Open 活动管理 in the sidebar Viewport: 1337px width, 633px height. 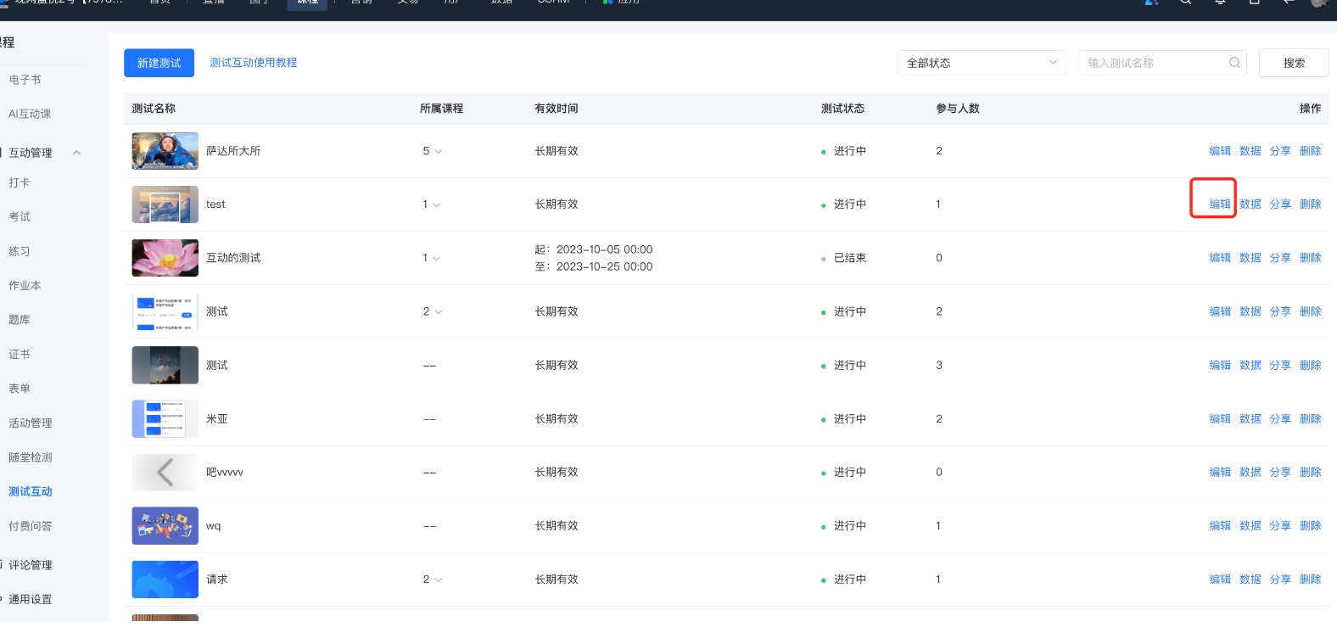pyautogui.click(x=31, y=423)
